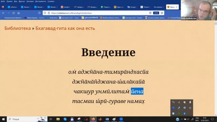This screenshot has width=217, height=122.
Task: Click the Bluetooth icon in tray overflow
Action: 184,114
